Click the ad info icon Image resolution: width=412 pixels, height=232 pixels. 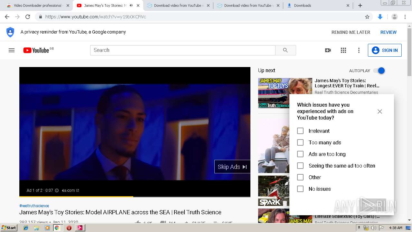[x=57, y=190]
